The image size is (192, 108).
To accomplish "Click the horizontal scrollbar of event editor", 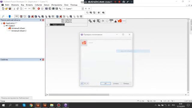I will 79,95.
